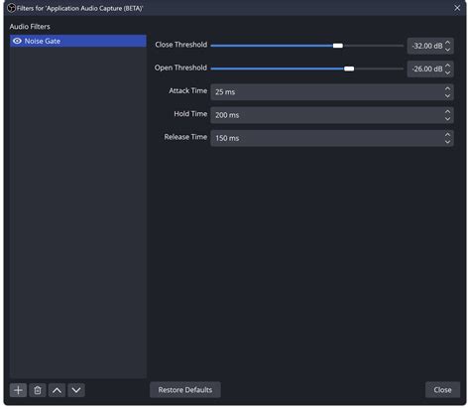Decrease Attack Time with down stepper
This screenshot has width=470, height=409.
448,95
